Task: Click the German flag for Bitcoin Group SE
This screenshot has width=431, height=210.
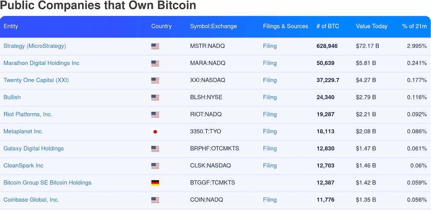Action: pos(155,183)
